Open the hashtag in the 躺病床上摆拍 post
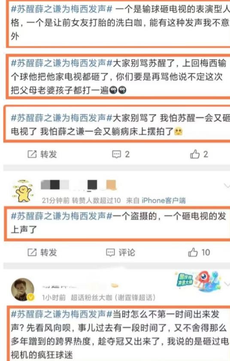Screen dimensions: 230x361 61,118
